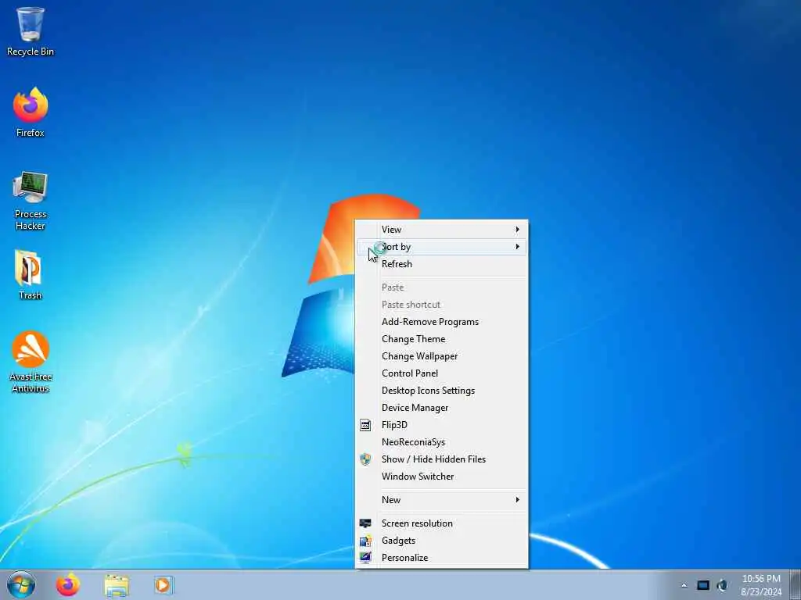The height and width of the screenshot is (600, 801).
Task: Show hidden tray icons arrow
Action: tap(684, 585)
